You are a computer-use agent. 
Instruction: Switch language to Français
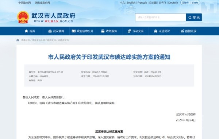pos(142,3)
